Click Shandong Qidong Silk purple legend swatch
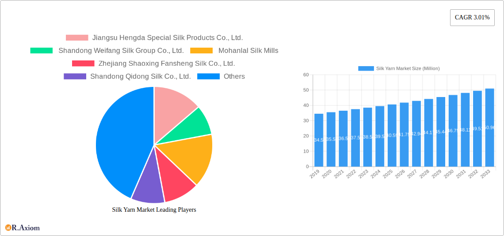 [75, 76]
